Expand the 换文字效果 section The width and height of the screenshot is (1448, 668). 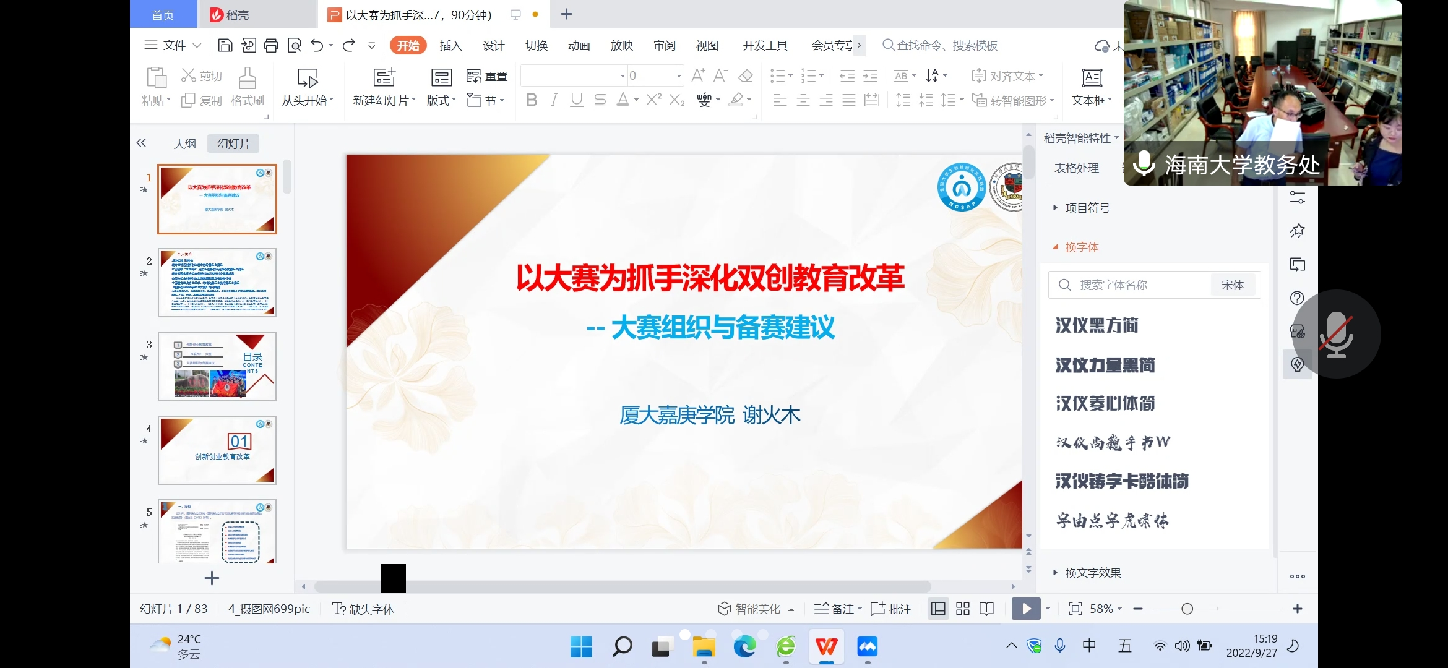pos(1093,573)
